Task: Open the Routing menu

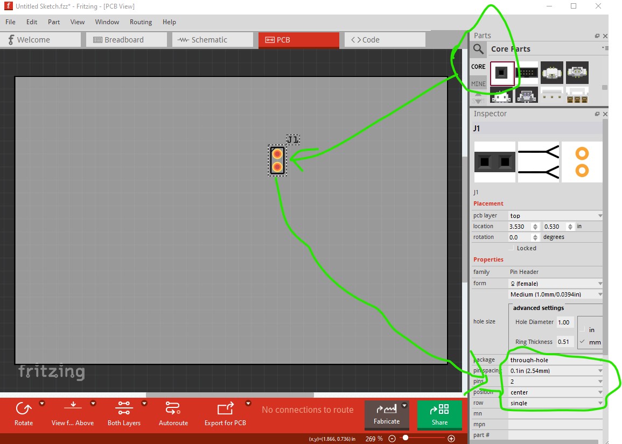Action: pyautogui.click(x=141, y=22)
